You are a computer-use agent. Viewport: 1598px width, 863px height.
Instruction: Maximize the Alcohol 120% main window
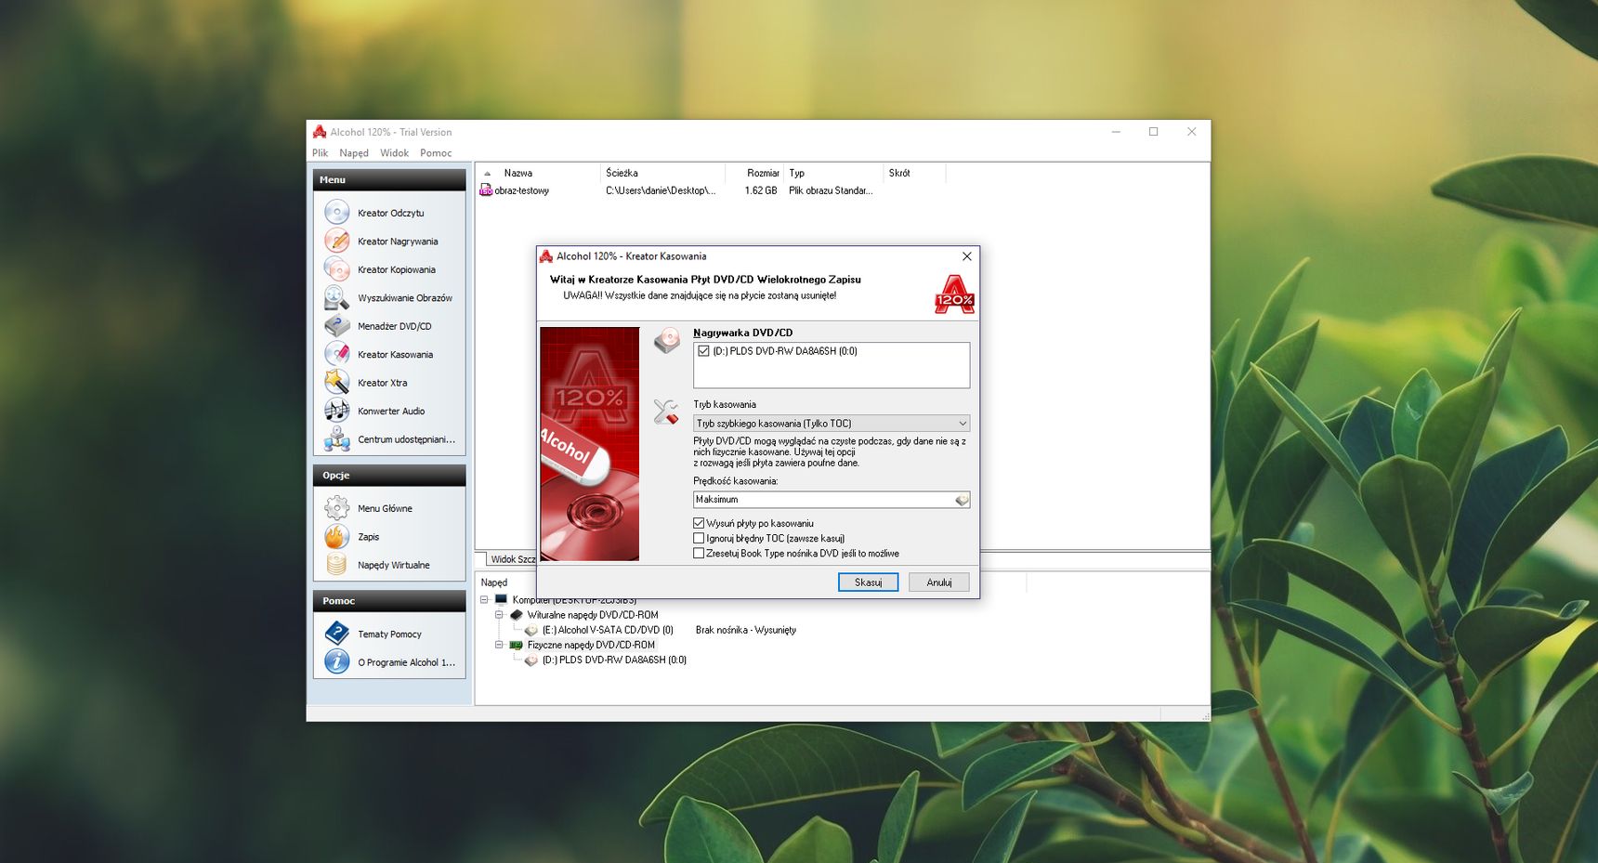pos(1153,132)
